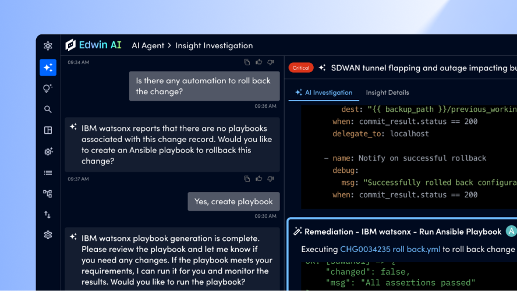The width and height of the screenshot is (517, 291).
Task: Thumbs down the 'no playbooks' watsonx response
Action: pyautogui.click(x=271, y=179)
